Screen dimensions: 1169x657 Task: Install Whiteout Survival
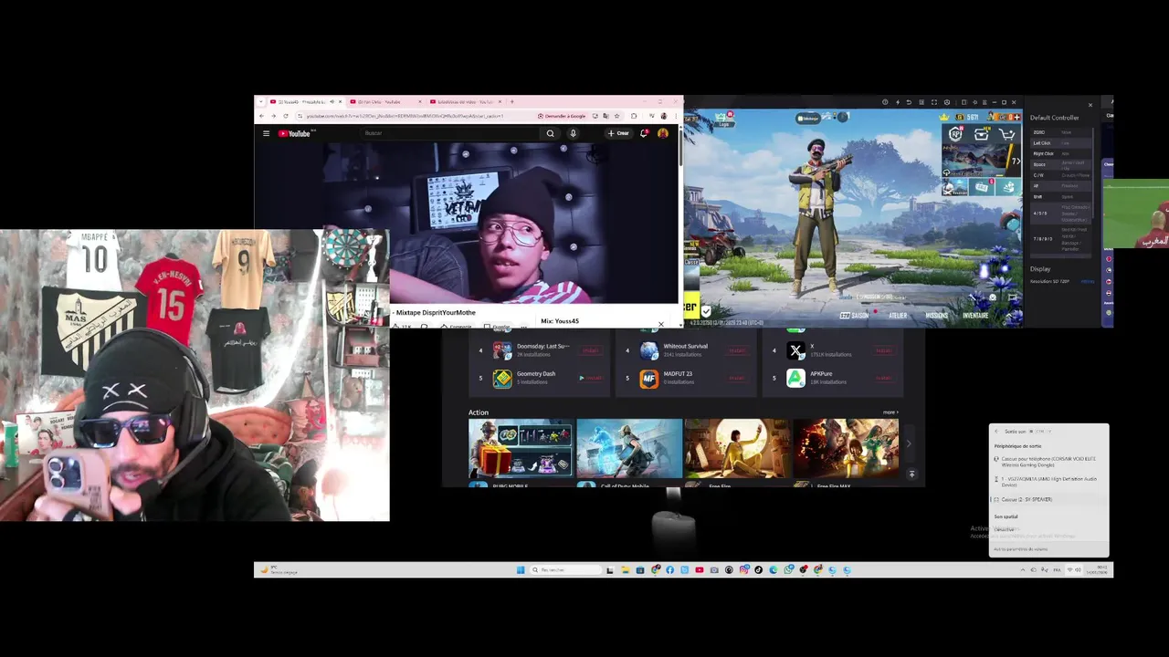737,350
